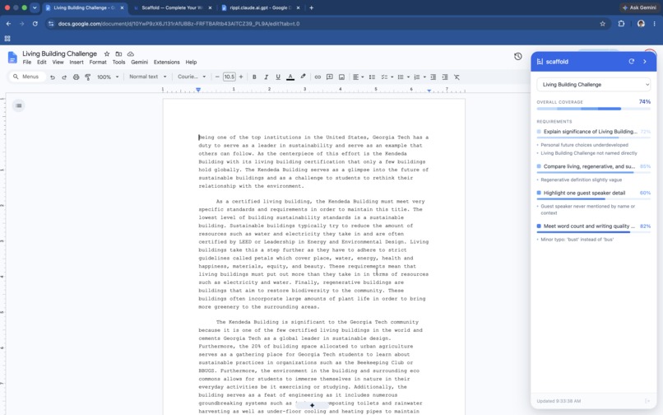Open a new browser tab

coord(312,7)
